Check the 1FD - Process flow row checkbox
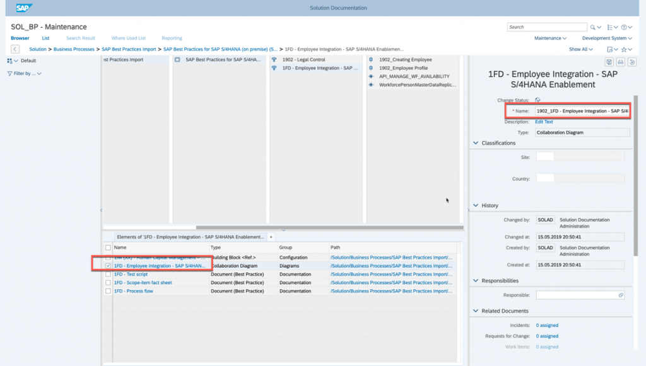This screenshot has height=366, width=646. click(x=108, y=291)
